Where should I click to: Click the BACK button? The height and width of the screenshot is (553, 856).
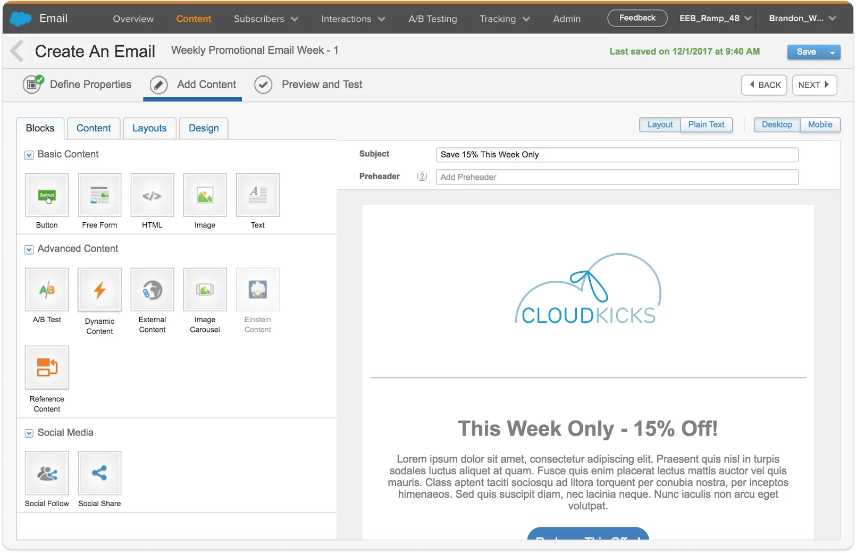[764, 85]
